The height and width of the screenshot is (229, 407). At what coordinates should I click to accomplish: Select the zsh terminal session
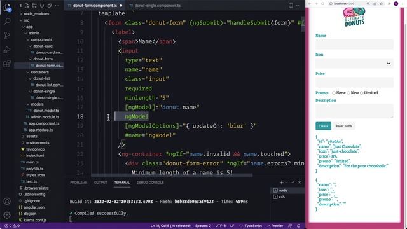point(287,197)
